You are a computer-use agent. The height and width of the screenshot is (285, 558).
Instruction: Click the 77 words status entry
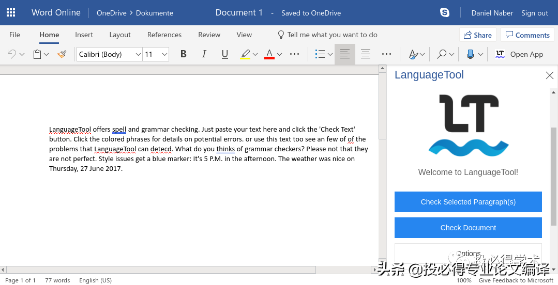57,280
